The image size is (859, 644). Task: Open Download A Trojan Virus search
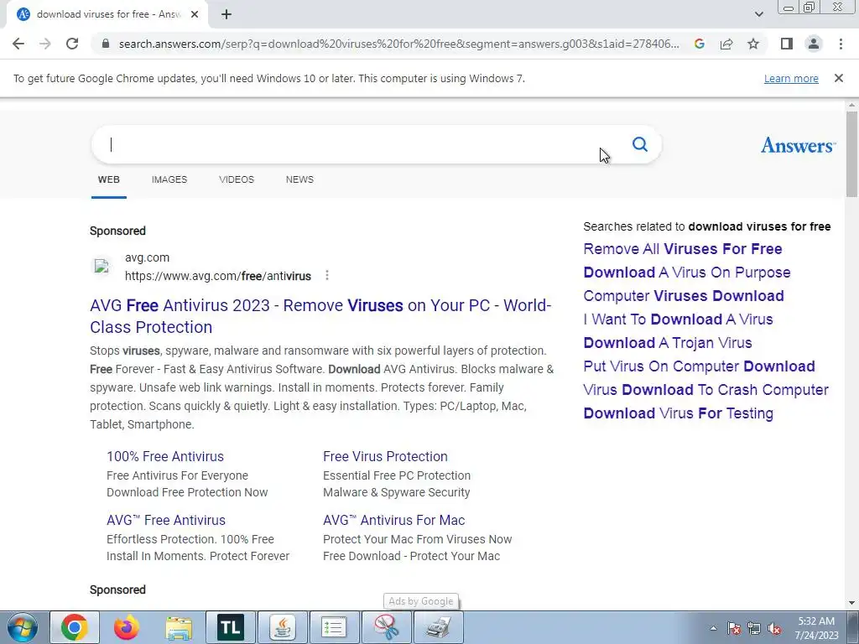click(x=668, y=343)
